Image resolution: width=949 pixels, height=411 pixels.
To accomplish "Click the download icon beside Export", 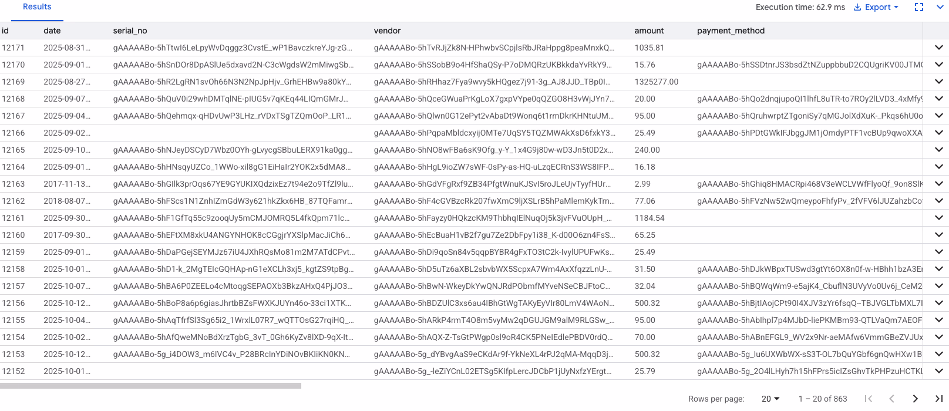I will tap(857, 7).
